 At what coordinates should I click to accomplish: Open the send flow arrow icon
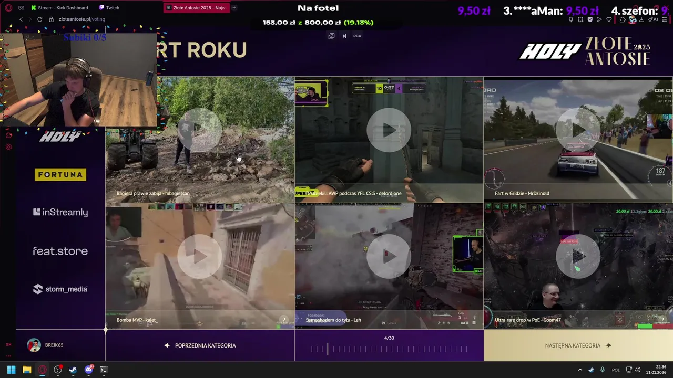[x=599, y=19]
